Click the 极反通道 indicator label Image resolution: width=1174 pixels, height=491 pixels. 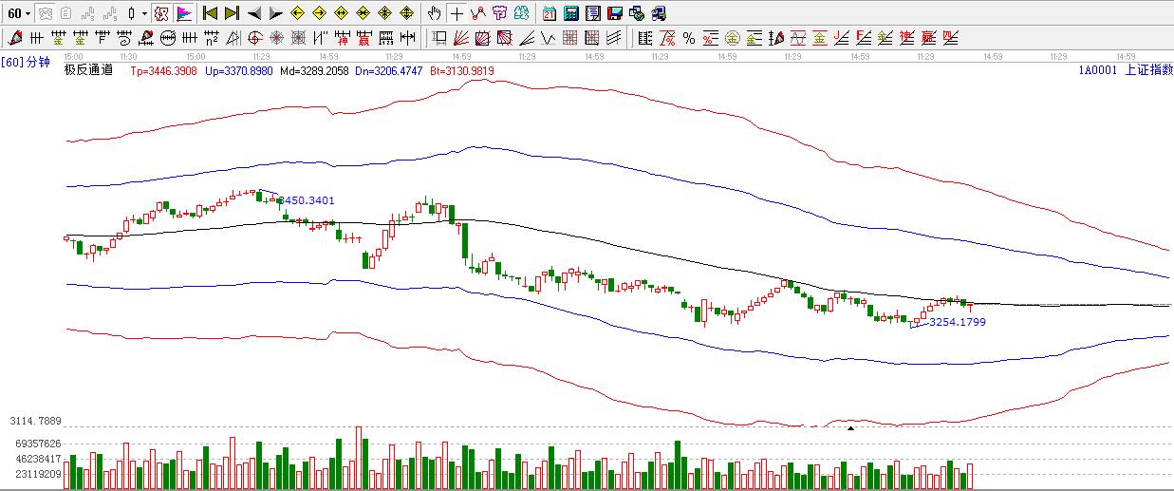coord(88,69)
